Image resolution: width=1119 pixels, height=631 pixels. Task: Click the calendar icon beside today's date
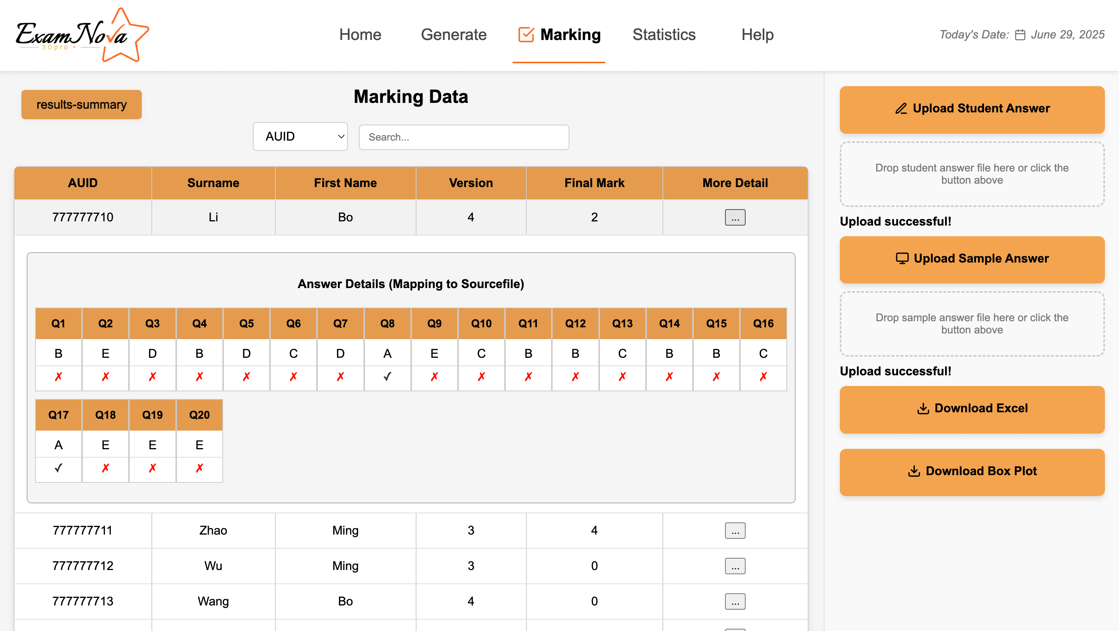[x=1020, y=35]
